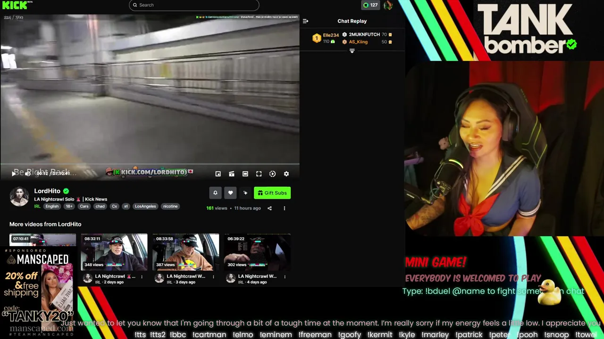This screenshot has height=339, width=604.
Task: Open the LordHito channel name link
Action: tap(47, 191)
